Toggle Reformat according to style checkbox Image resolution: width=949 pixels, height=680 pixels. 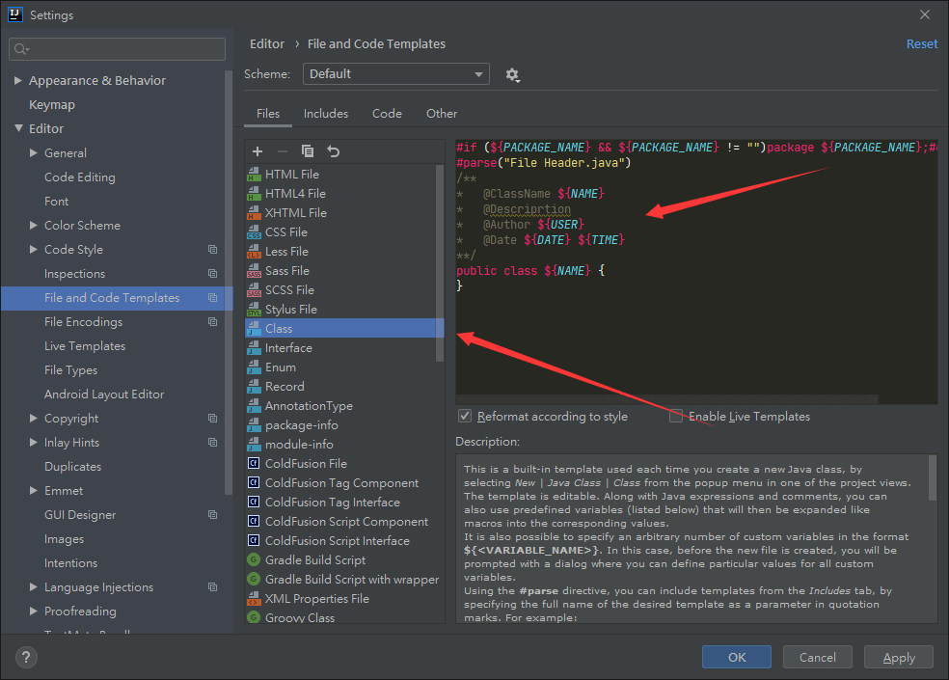point(466,417)
